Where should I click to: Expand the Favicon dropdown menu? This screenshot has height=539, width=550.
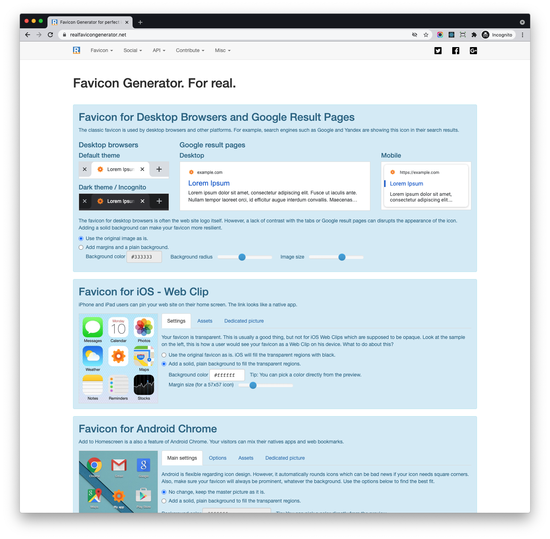(102, 51)
